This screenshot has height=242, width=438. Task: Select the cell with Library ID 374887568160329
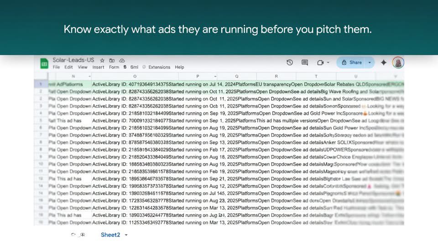coord(135,135)
